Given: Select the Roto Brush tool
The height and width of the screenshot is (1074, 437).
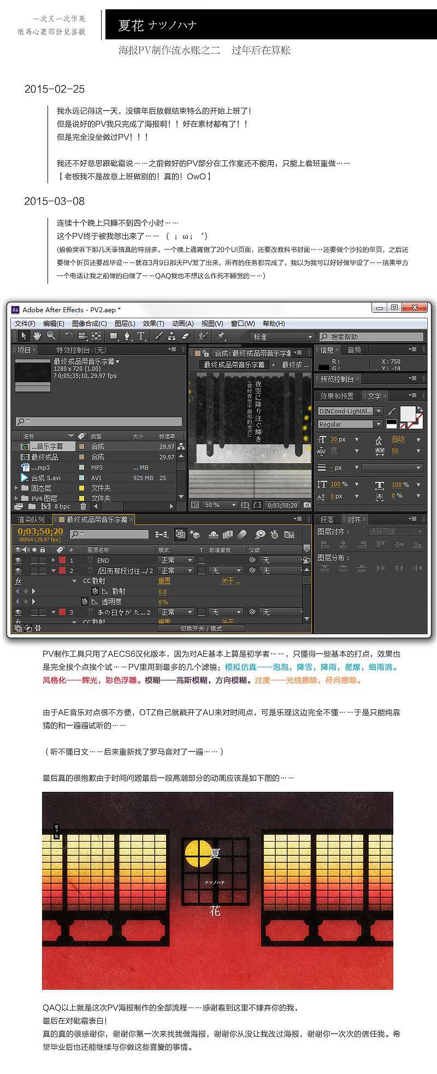Looking at the screenshot, I should (x=203, y=336).
